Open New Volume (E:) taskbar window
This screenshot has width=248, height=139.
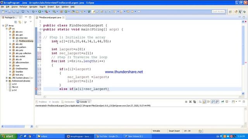pos(137,136)
